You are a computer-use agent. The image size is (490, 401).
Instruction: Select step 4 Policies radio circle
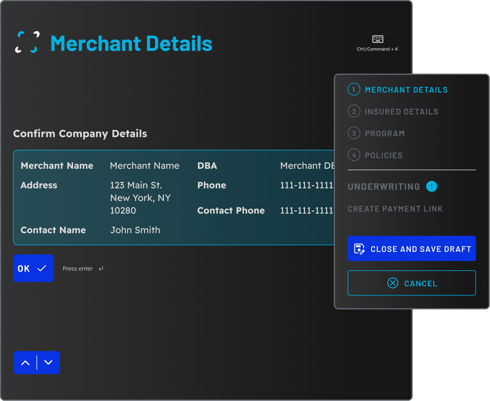353,154
